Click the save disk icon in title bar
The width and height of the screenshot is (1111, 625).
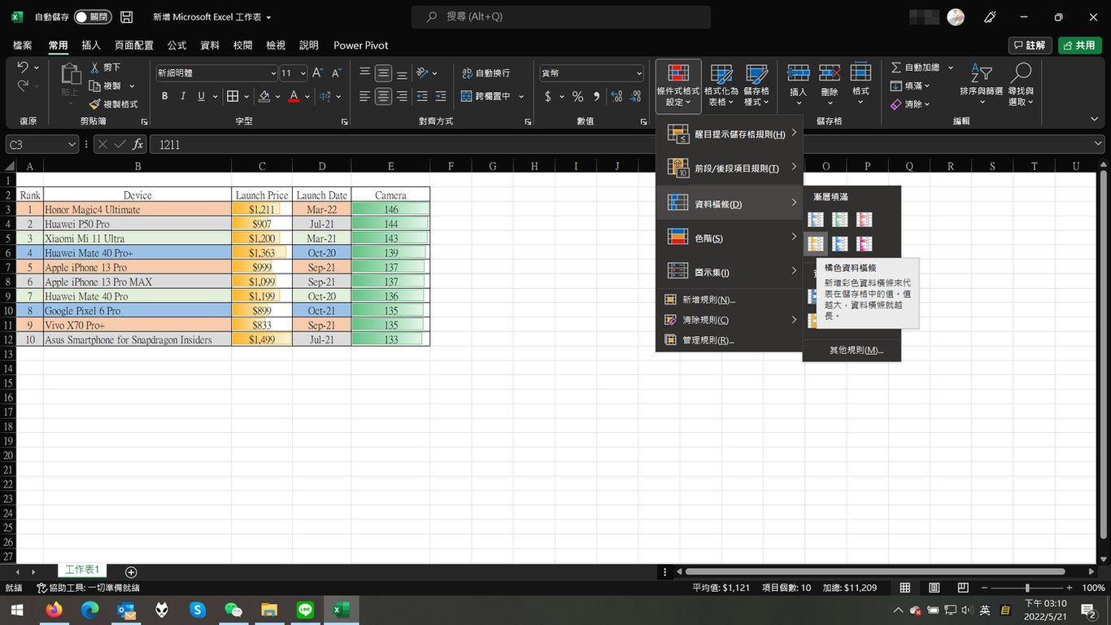click(126, 17)
